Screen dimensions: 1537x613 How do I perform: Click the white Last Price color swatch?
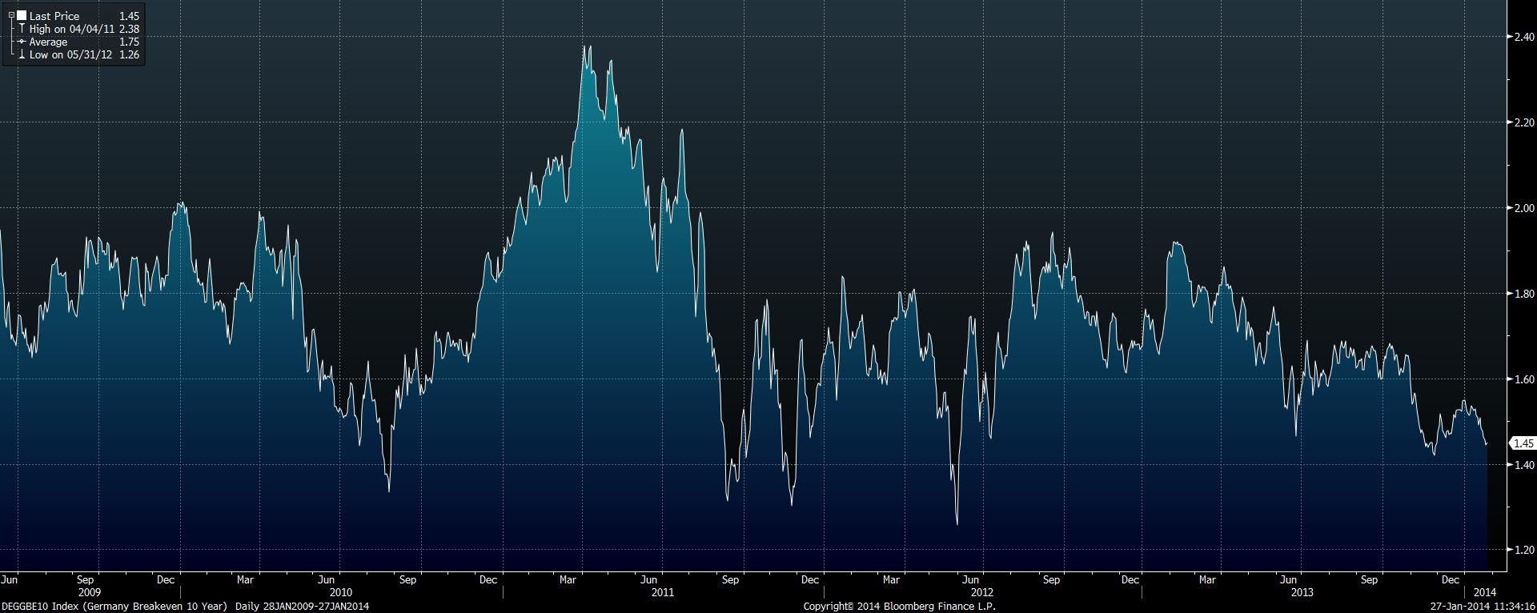[x=22, y=16]
